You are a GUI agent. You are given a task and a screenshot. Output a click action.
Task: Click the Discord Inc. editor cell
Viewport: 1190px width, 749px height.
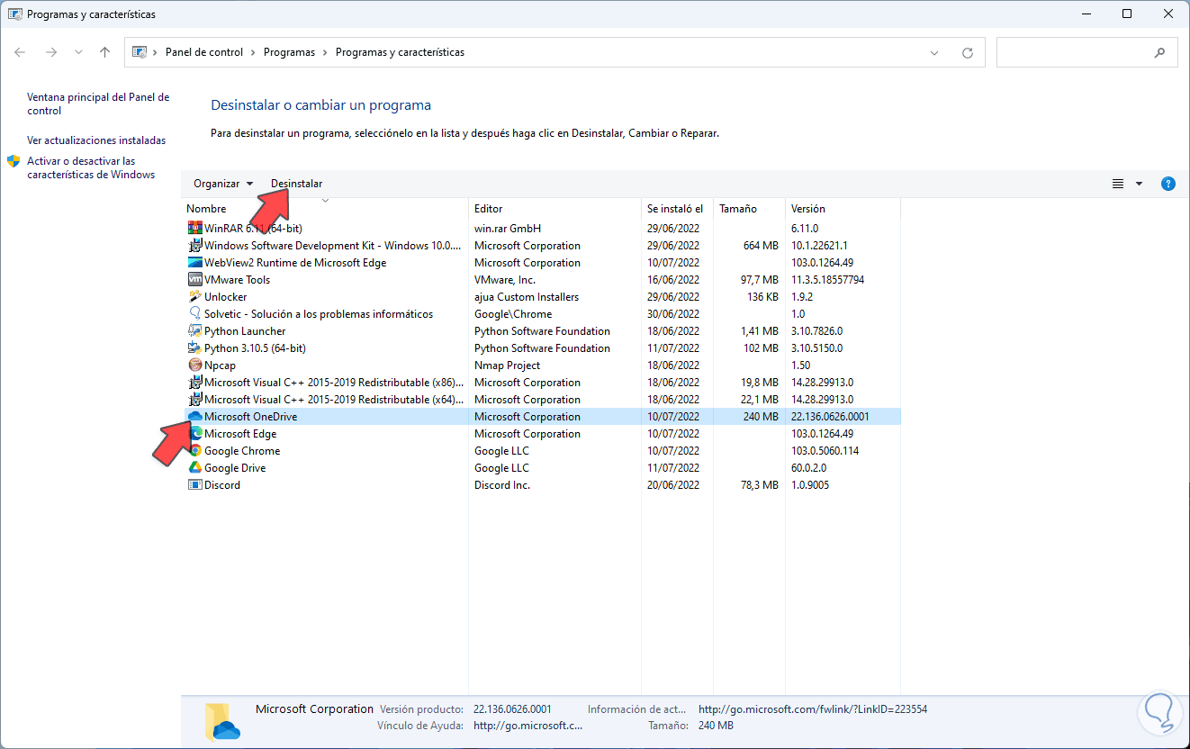[502, 485]
